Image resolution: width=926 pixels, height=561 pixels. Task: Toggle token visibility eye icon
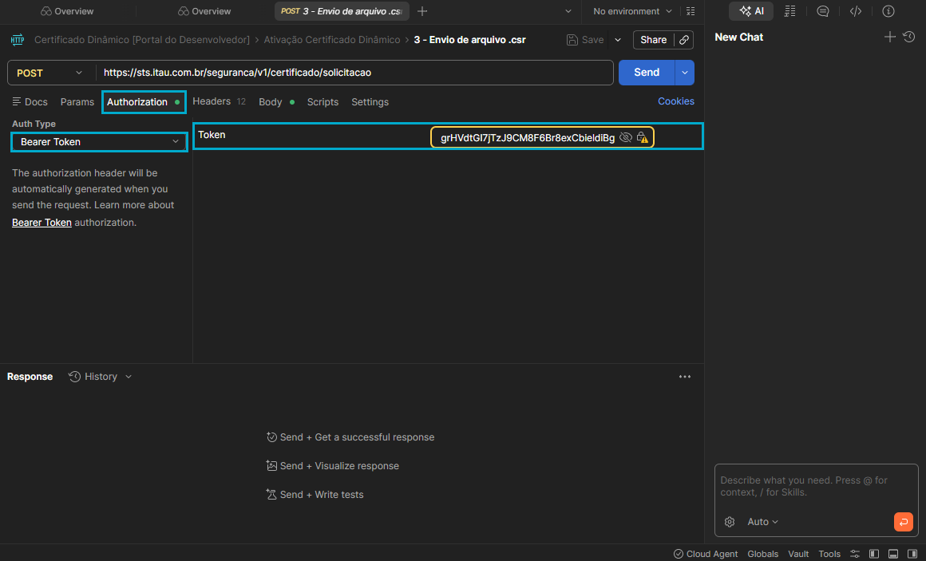tap(626, 138)
